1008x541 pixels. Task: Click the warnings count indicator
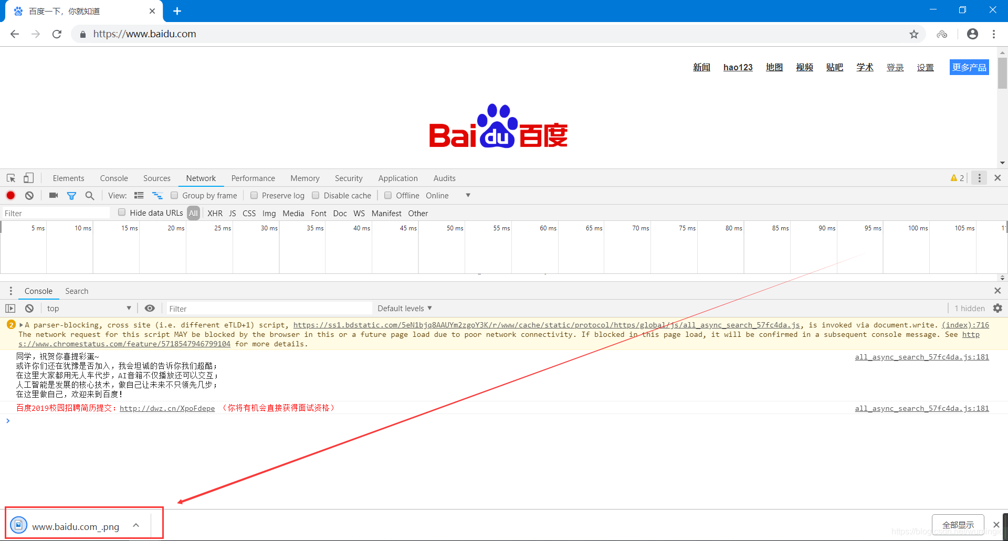point(957,178)
